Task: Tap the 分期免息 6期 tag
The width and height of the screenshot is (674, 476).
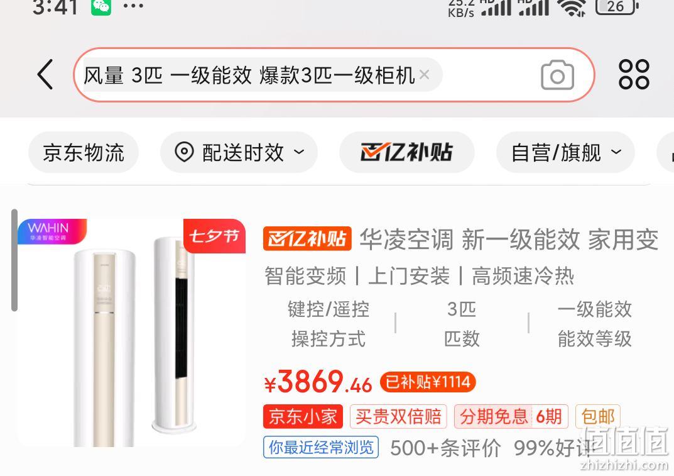Action: coord(511,417)
